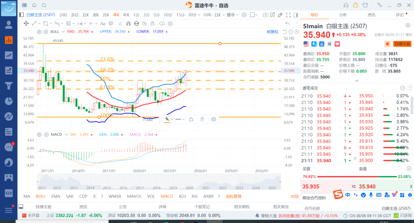Click the 快捷交易 orange button
This screenshot has width=414, height=223.
tap(402, 44)
